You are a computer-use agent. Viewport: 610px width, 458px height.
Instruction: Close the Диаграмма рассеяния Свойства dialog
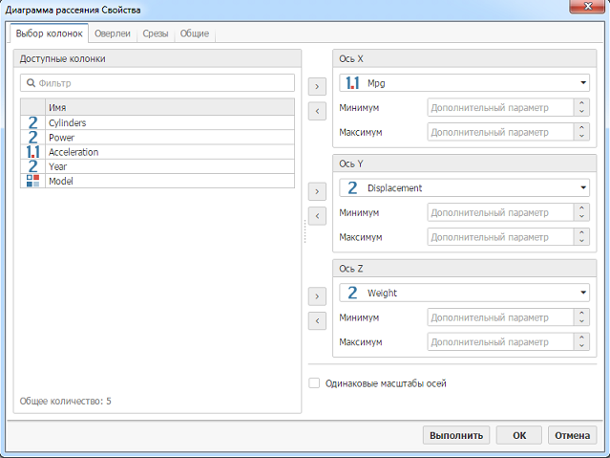point(589,7)
